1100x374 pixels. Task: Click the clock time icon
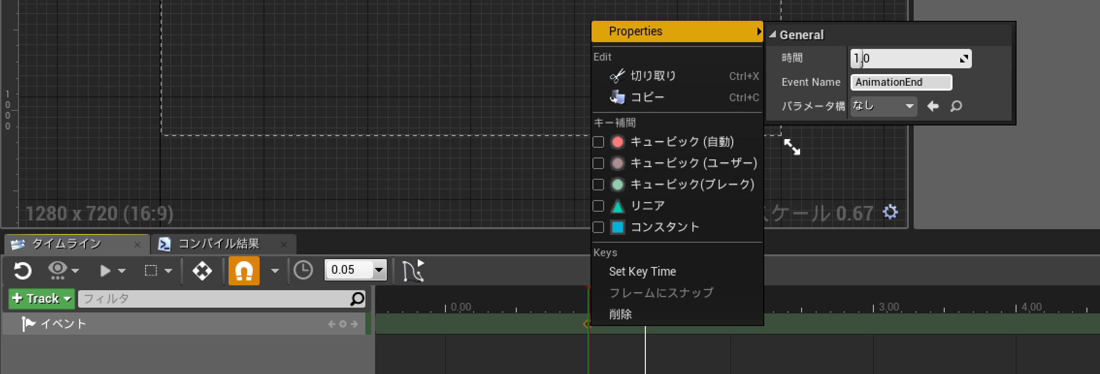pos(303,270)
